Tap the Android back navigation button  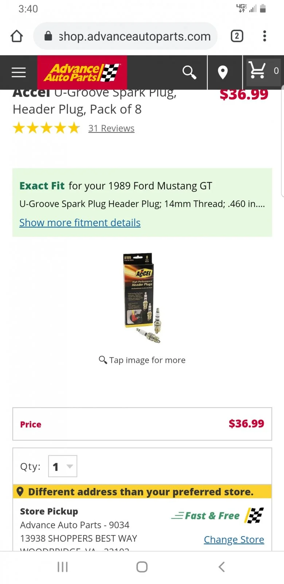(x=221, y=567)
